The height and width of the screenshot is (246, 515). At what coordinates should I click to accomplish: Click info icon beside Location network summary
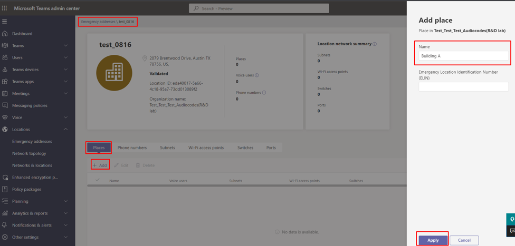click(x=375, y=44)
